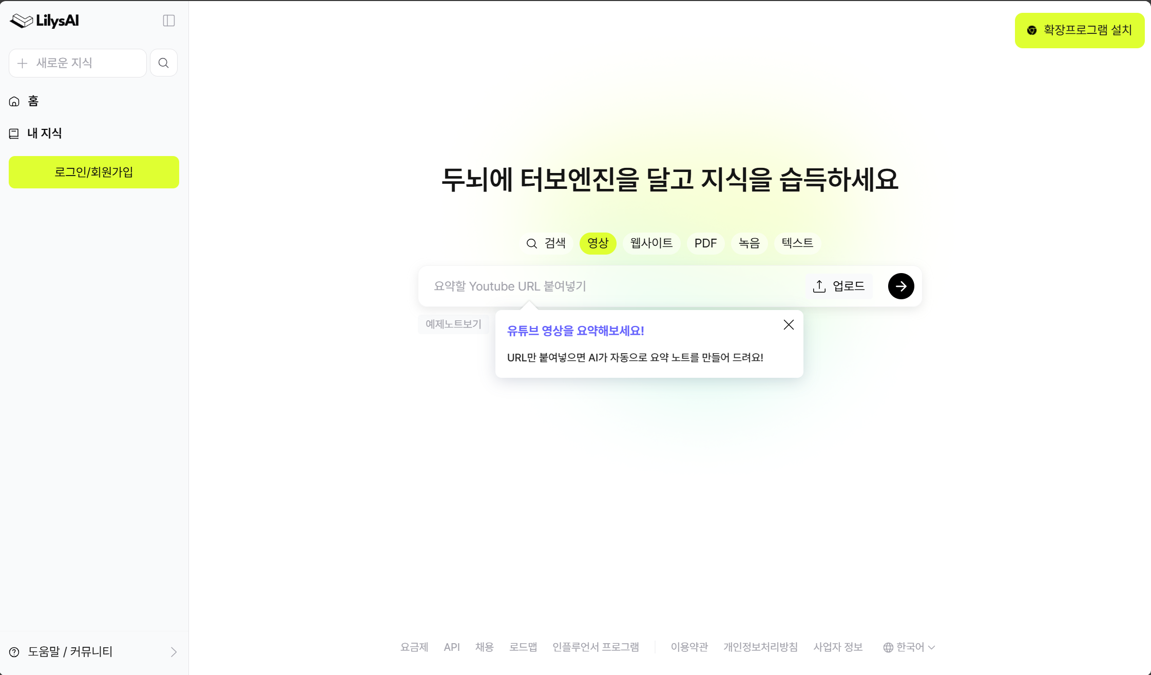
Task: Collapse the sidebar panel toggle icon
Action: [x=169, y=21]
